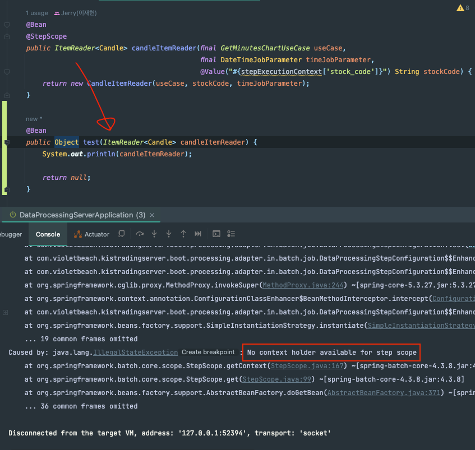Click the power icon on the DataProcessingServerApplication tab

point(13,215)
